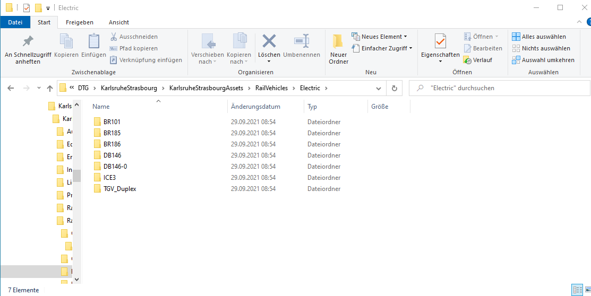This screenshot has height=296, width=591.
Task: Select the DB146-0 folder
Action: click(x=115, y=167)
